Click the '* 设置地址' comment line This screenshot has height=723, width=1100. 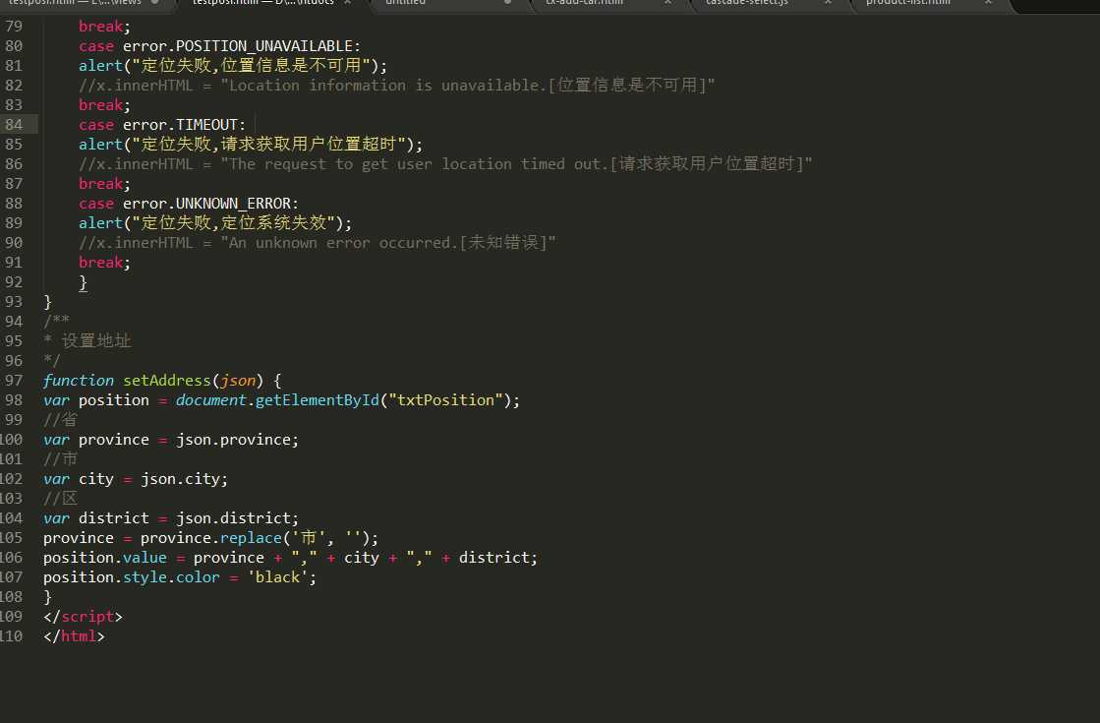click(87, 341)
